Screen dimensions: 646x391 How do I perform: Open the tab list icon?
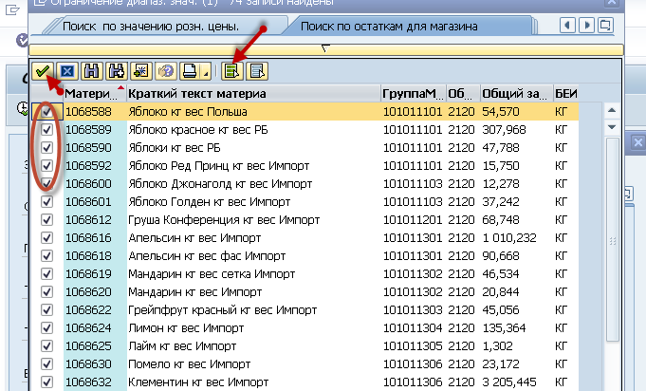coord(605,25)
